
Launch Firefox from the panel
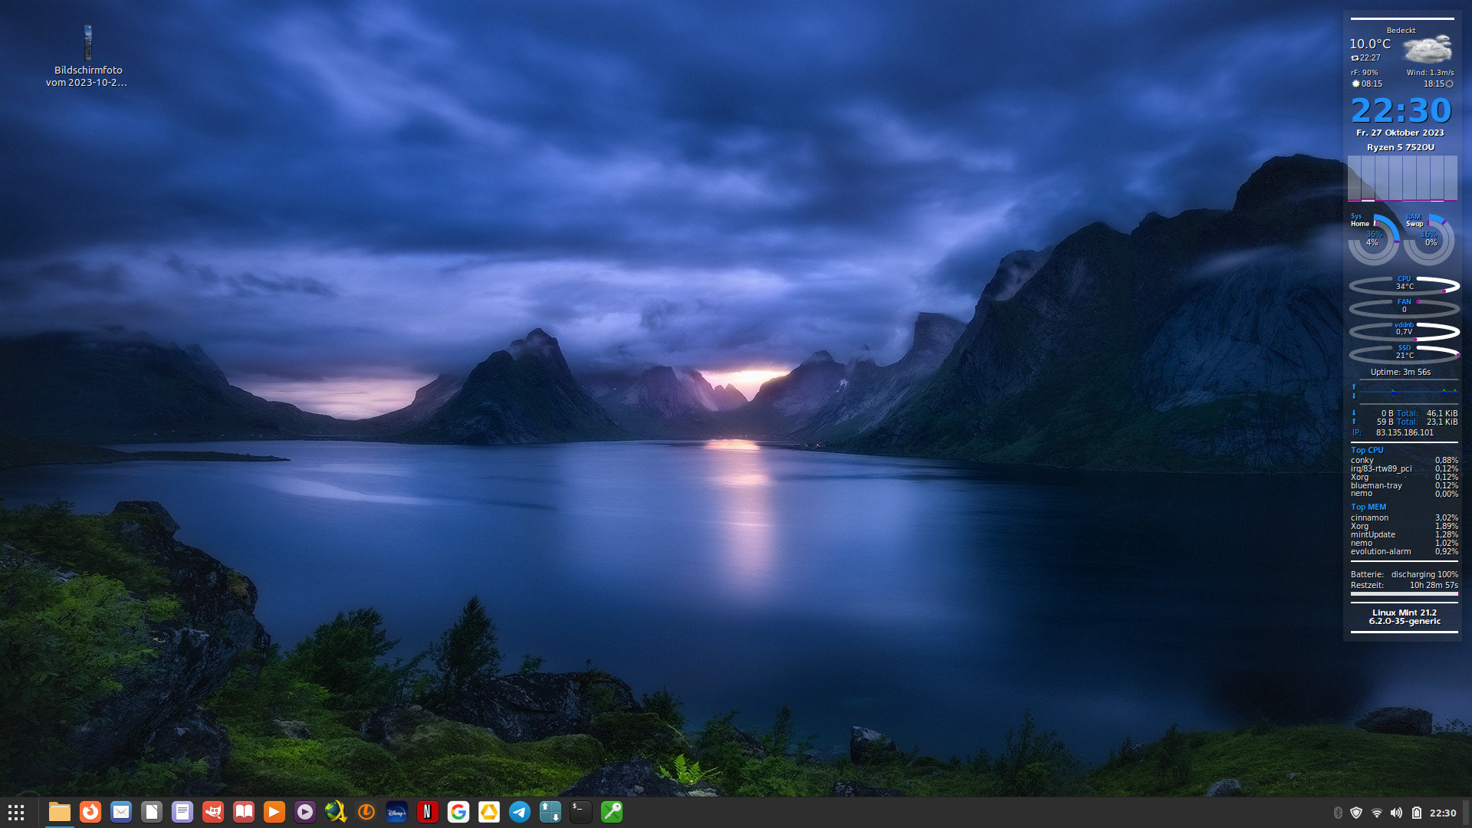90,812
